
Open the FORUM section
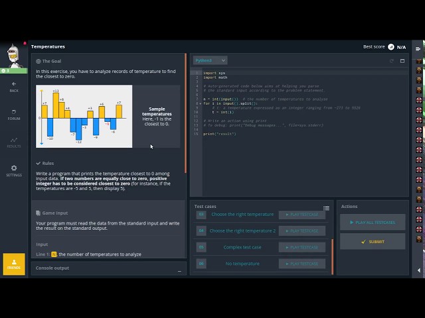point(14,115)
